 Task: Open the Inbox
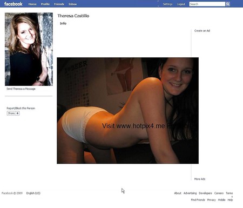[x=72, y=4]
